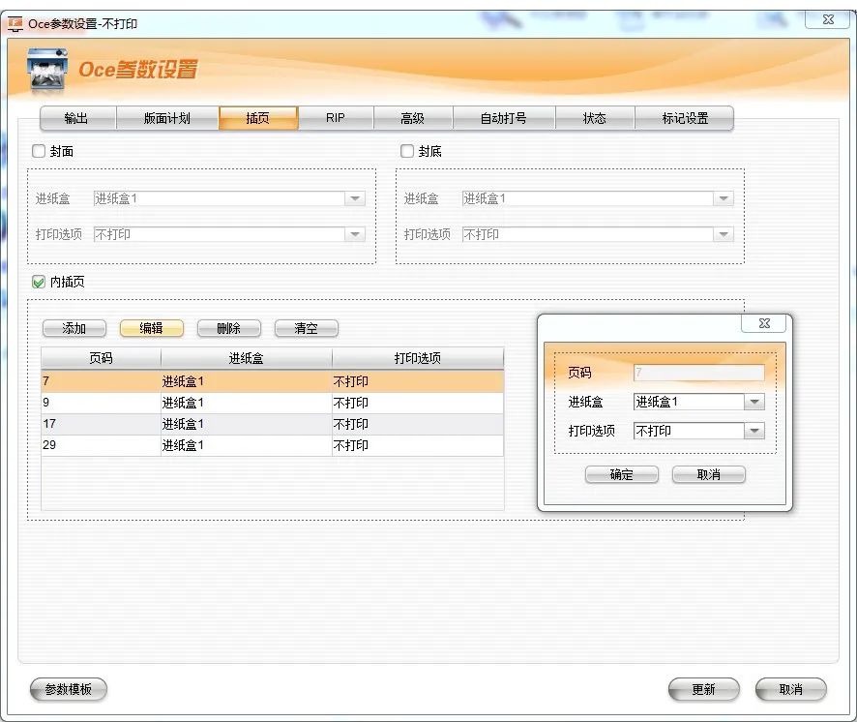Screen dimensions: 857x722
Task: Switch to 自动打号 tab
Action: (503, 118)
